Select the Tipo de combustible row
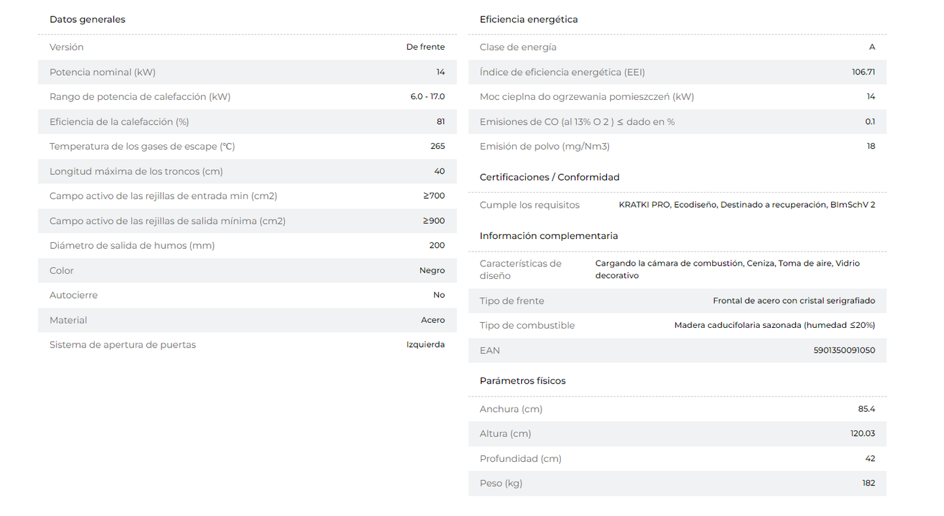The image size is (944, 516). [x=677, y=325]
